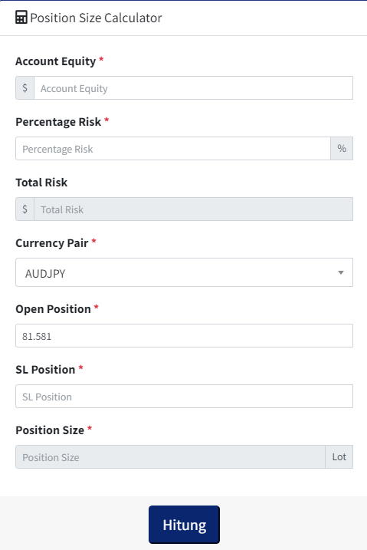Focus the SL Position input field

(x=184, y=397)
